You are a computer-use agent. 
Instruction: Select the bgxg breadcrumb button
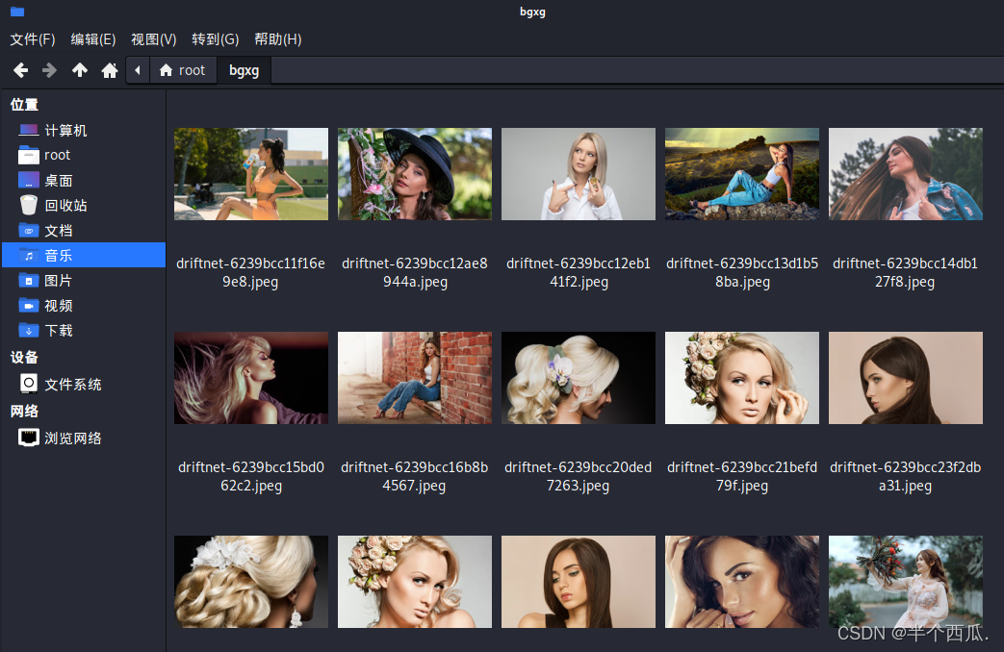coord(244,70)
